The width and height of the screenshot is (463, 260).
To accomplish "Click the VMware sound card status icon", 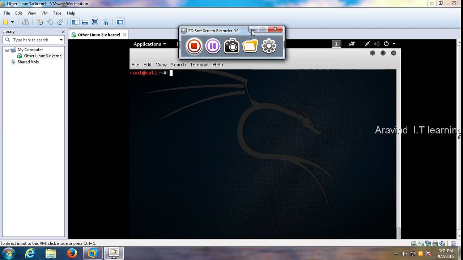I will click(x=442, y=244).
